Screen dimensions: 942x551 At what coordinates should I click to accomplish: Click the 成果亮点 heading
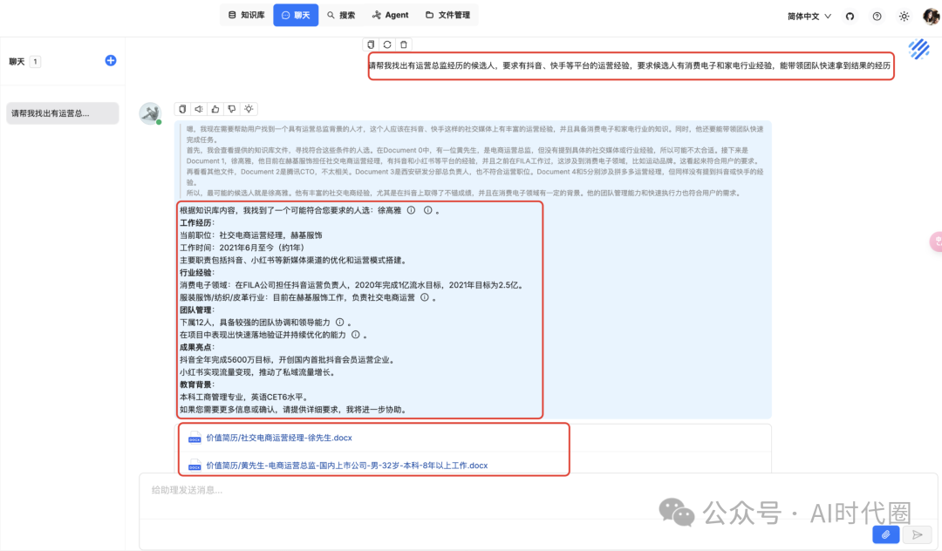197,347
